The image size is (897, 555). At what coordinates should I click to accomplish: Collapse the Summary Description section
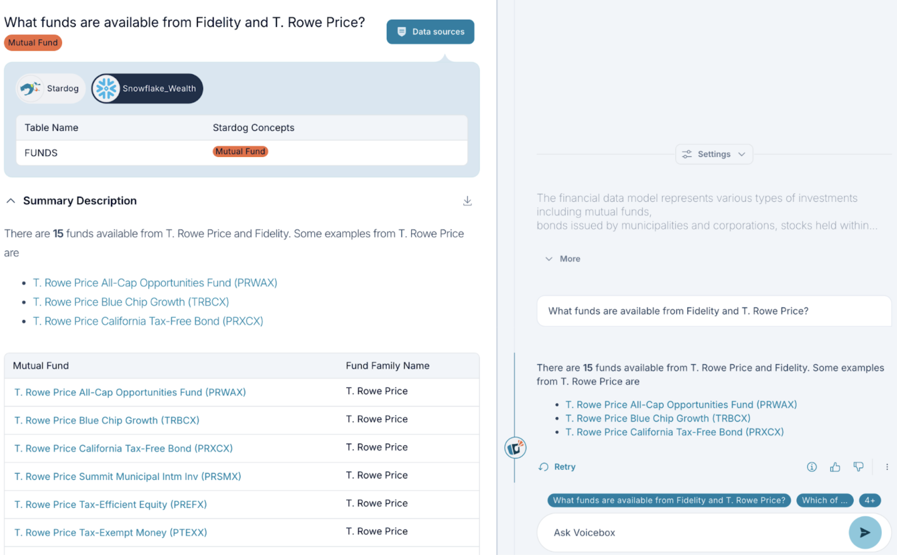point(11,201)
